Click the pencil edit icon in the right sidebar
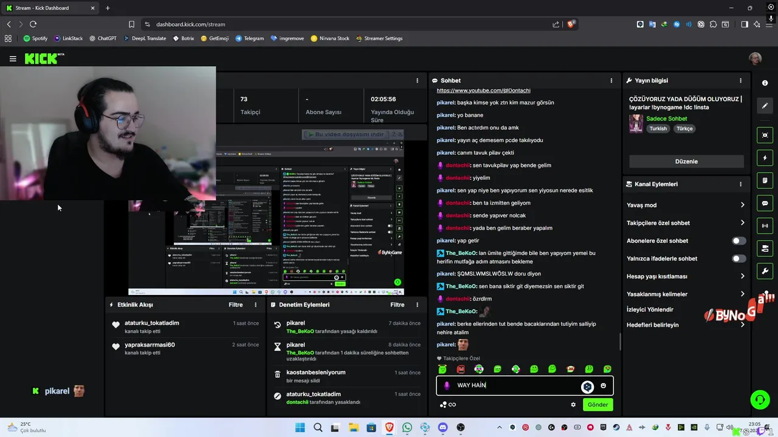The height and width of the screenshot is (437, 778). pyautogui.click(x=765, y=106)
